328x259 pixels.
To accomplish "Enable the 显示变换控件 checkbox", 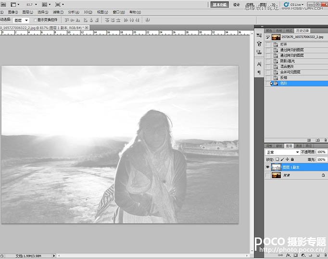I will (x=34, y=20).
